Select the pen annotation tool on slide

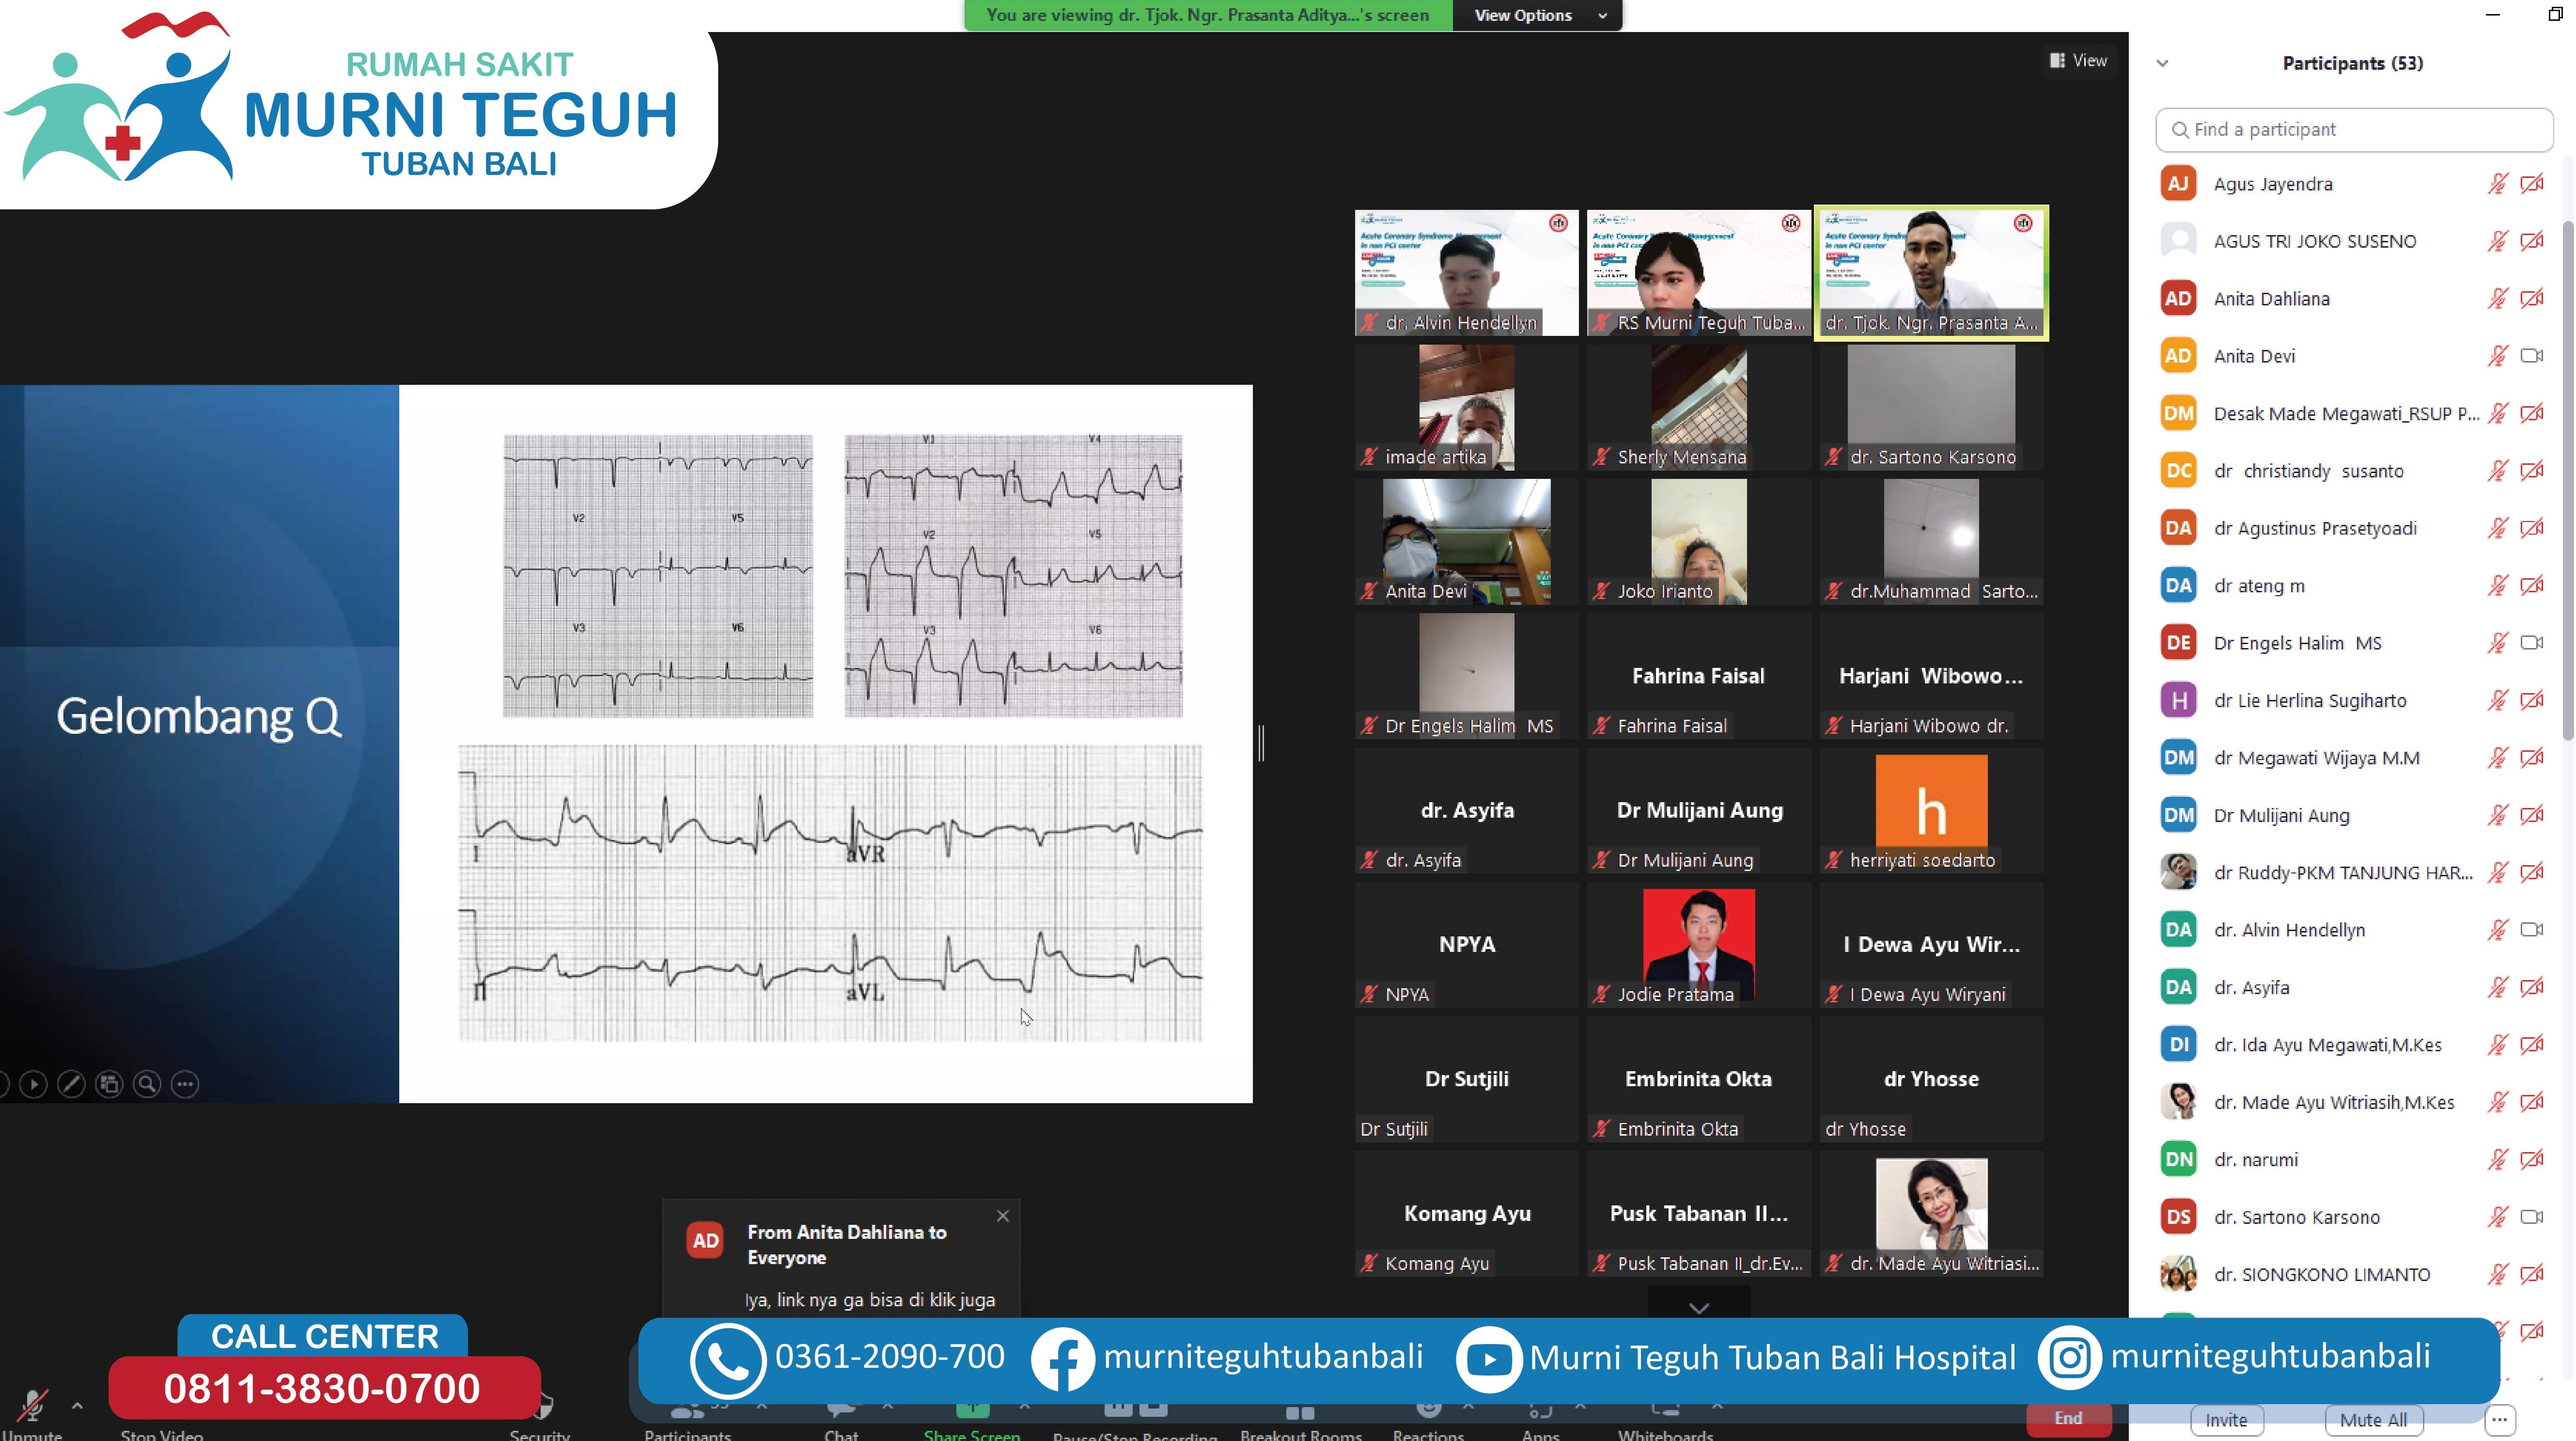[71, 1084]
